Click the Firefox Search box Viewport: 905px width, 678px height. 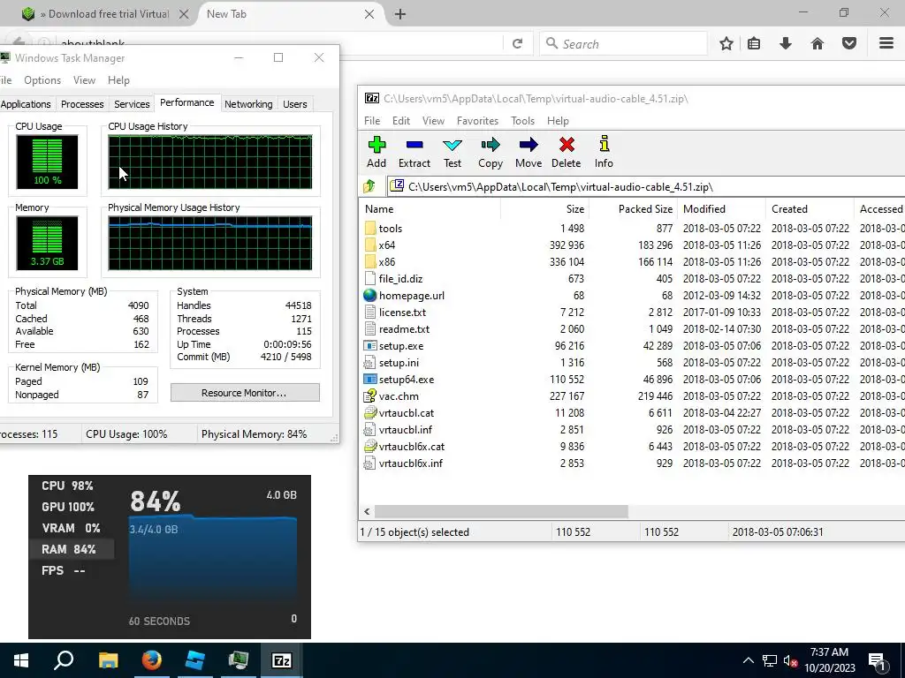(623, 44)
